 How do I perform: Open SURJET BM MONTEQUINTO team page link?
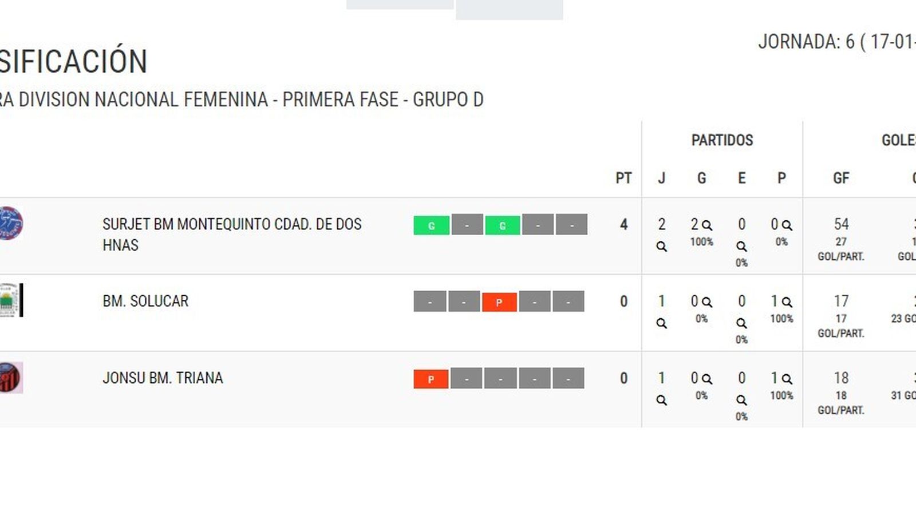tap(231, 234)
